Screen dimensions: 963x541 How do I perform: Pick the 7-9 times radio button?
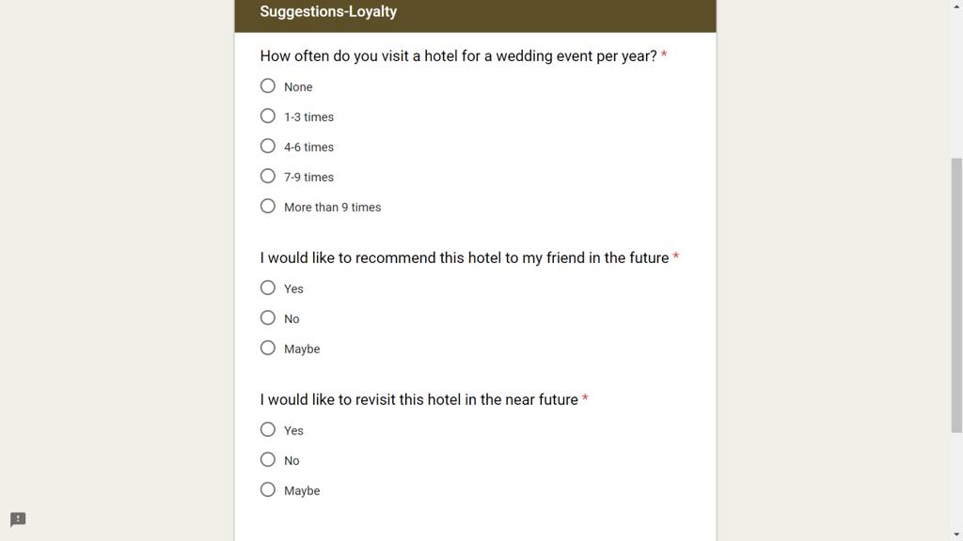tap(268, 176)
